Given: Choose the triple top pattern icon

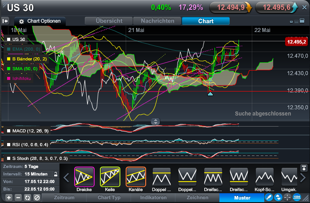Looking at the screenshot, I should pos(213,176).
